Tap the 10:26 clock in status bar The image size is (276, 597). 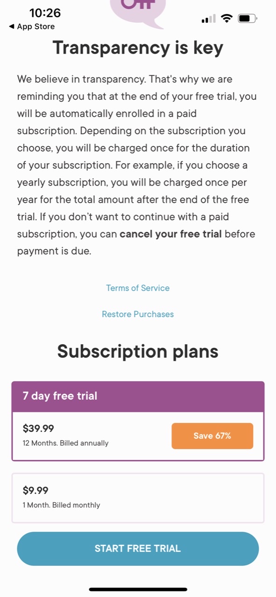tap(45, 13)
